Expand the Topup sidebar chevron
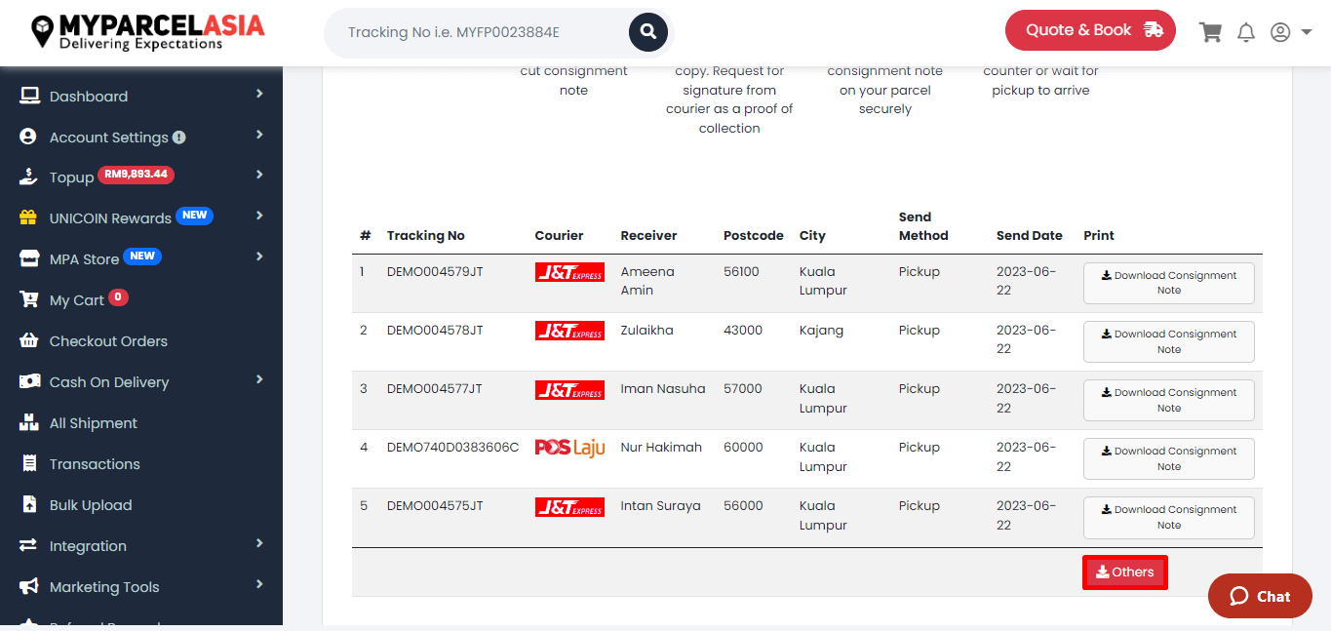This screenshot has width=1331, height=631. [259, 175]
